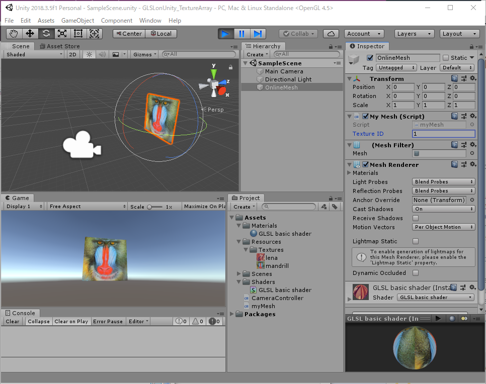Adjust the Game view Scale slider
Screen dimensions: 486x384
point(155,207)
